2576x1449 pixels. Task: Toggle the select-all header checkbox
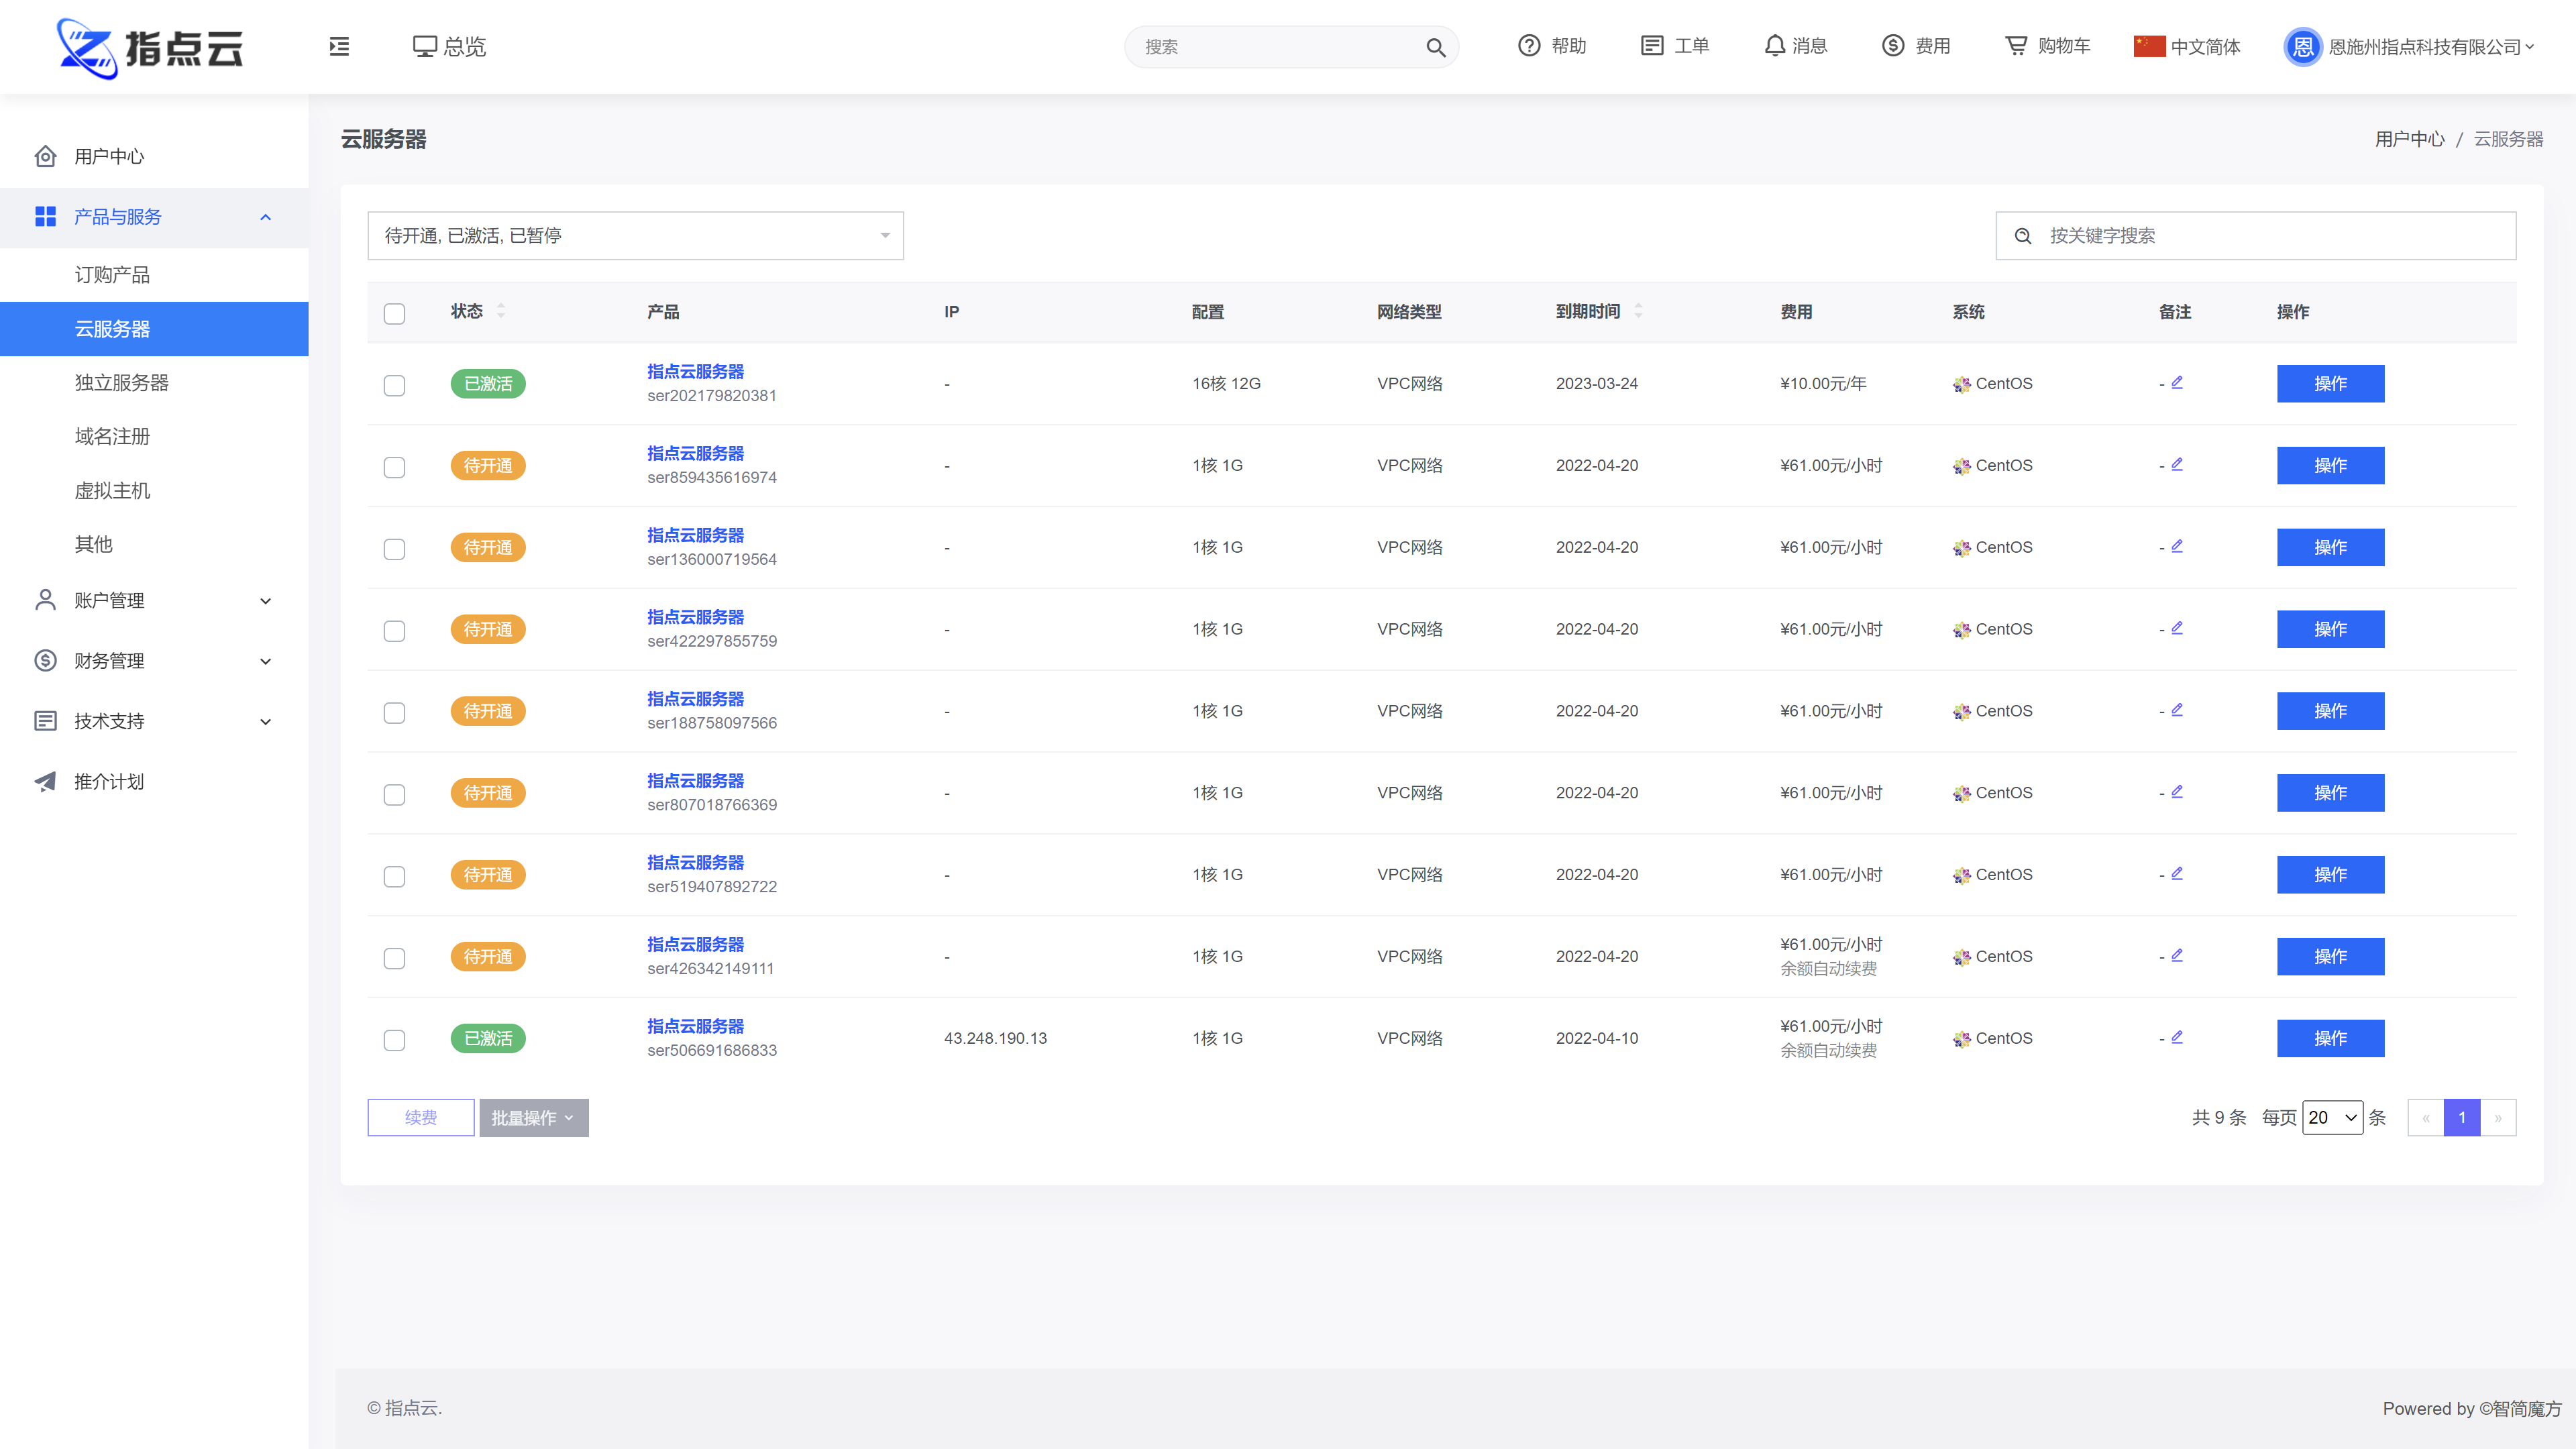tap(394, 313)
